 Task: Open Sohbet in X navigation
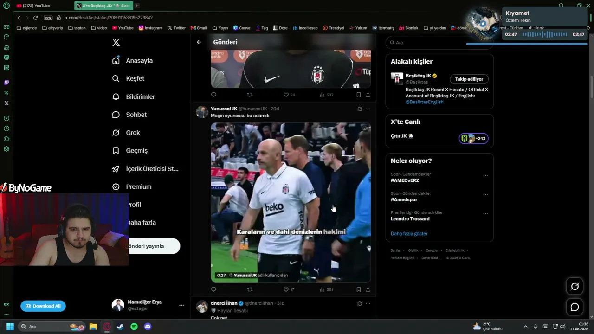coord(129,115)
